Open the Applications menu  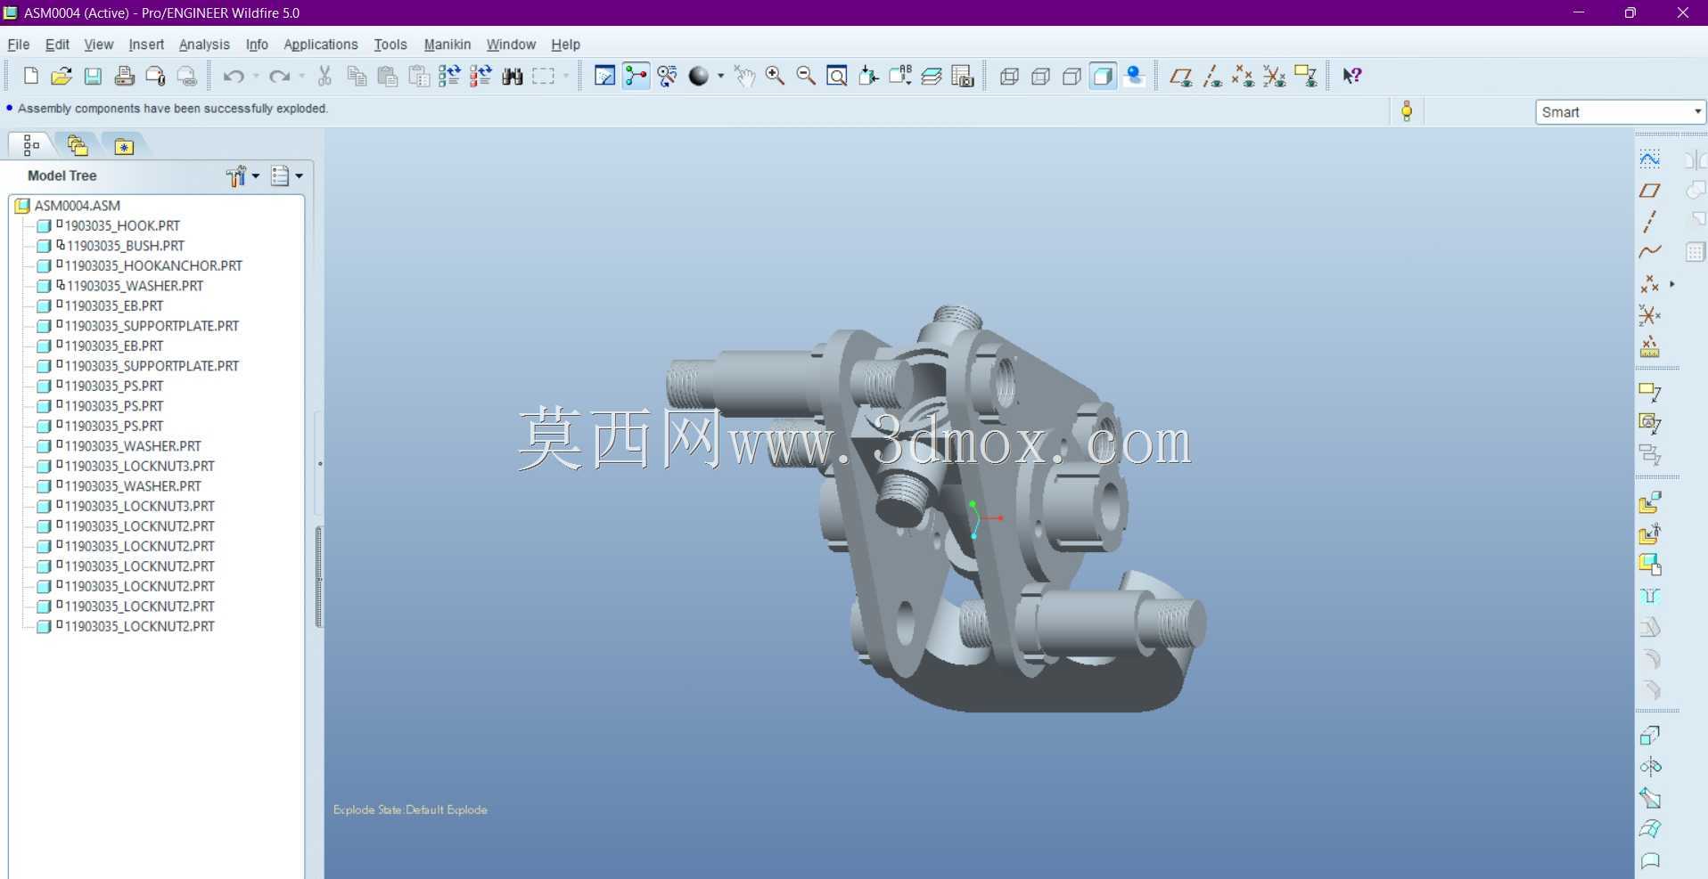click(321, 45)
